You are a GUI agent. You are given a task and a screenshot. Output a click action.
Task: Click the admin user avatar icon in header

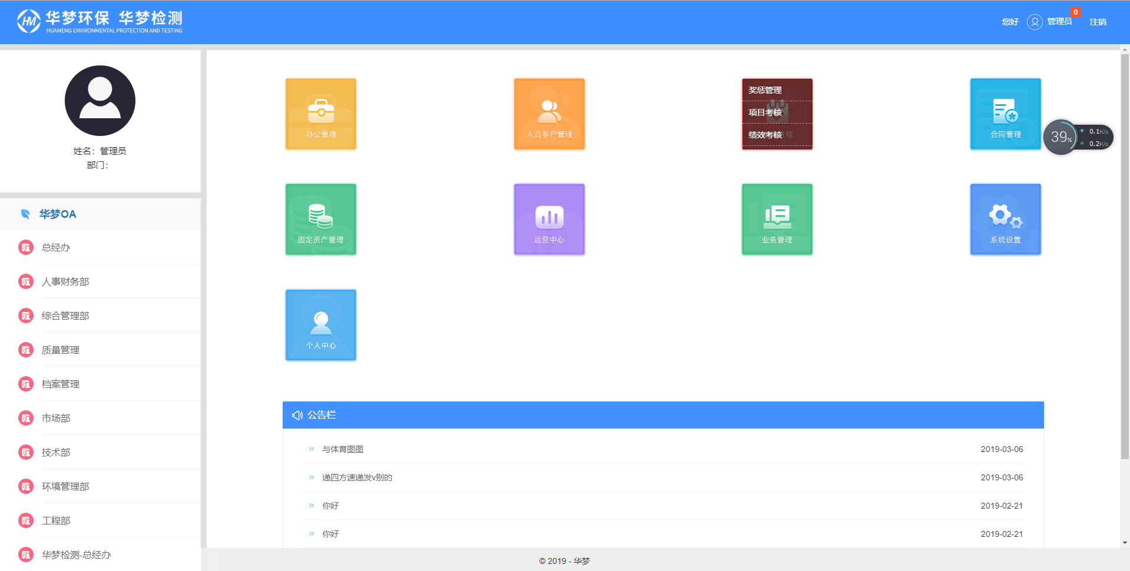pos(1035,22)
